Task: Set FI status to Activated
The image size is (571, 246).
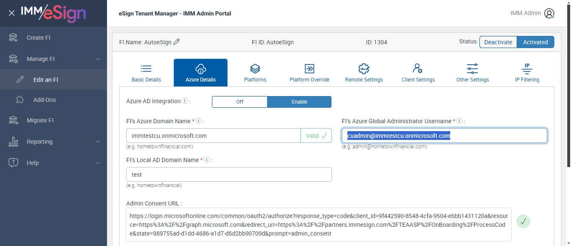Action: point(535,42)
